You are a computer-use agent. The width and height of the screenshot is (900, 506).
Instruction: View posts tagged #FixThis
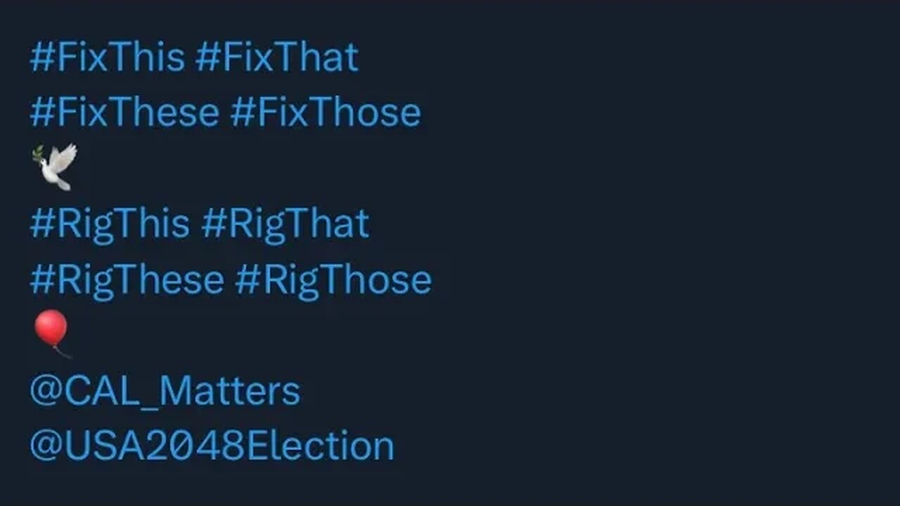(107, 58)
